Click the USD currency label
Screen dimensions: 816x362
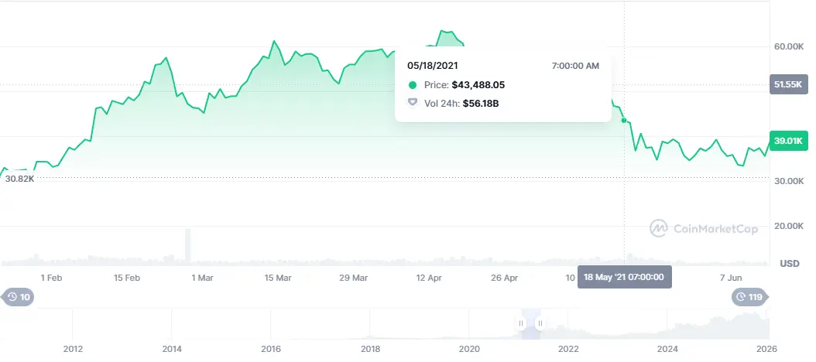point(790,264)
